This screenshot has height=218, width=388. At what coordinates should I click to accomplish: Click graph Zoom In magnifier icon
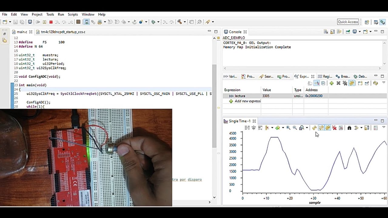288,128
